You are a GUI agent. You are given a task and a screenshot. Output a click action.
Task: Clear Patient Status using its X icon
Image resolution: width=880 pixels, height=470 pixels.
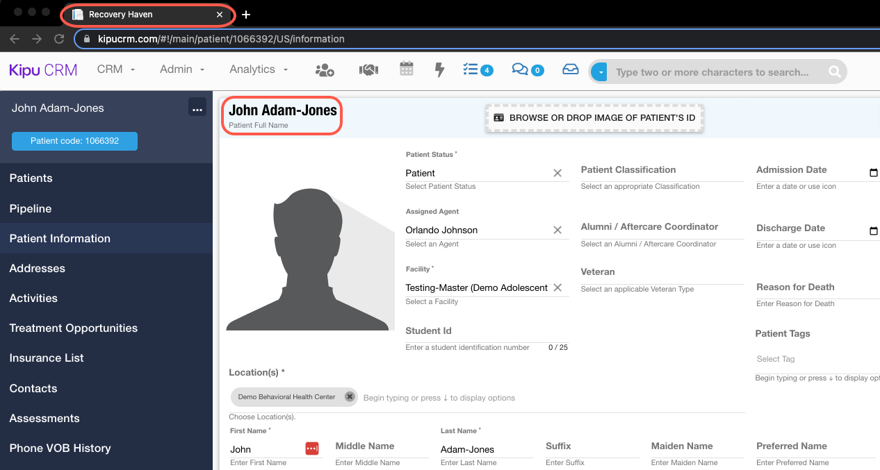click(x=557, y=173)
